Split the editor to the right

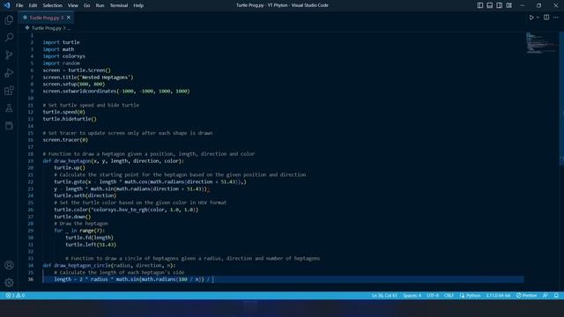(546, 18)
